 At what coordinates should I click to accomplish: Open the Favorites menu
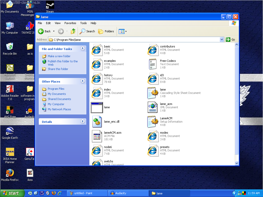(70, 23)
